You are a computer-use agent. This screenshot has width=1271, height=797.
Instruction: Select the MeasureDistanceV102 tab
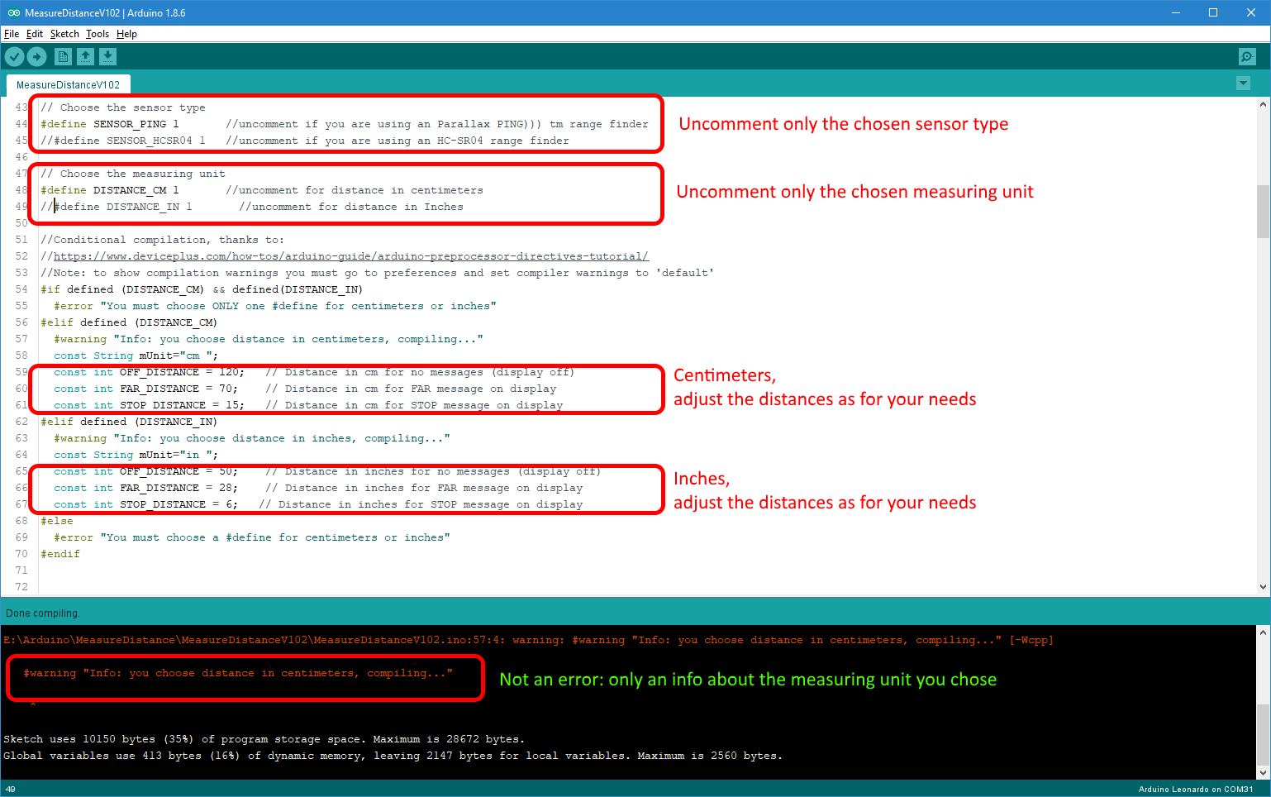tap(68, 84)
